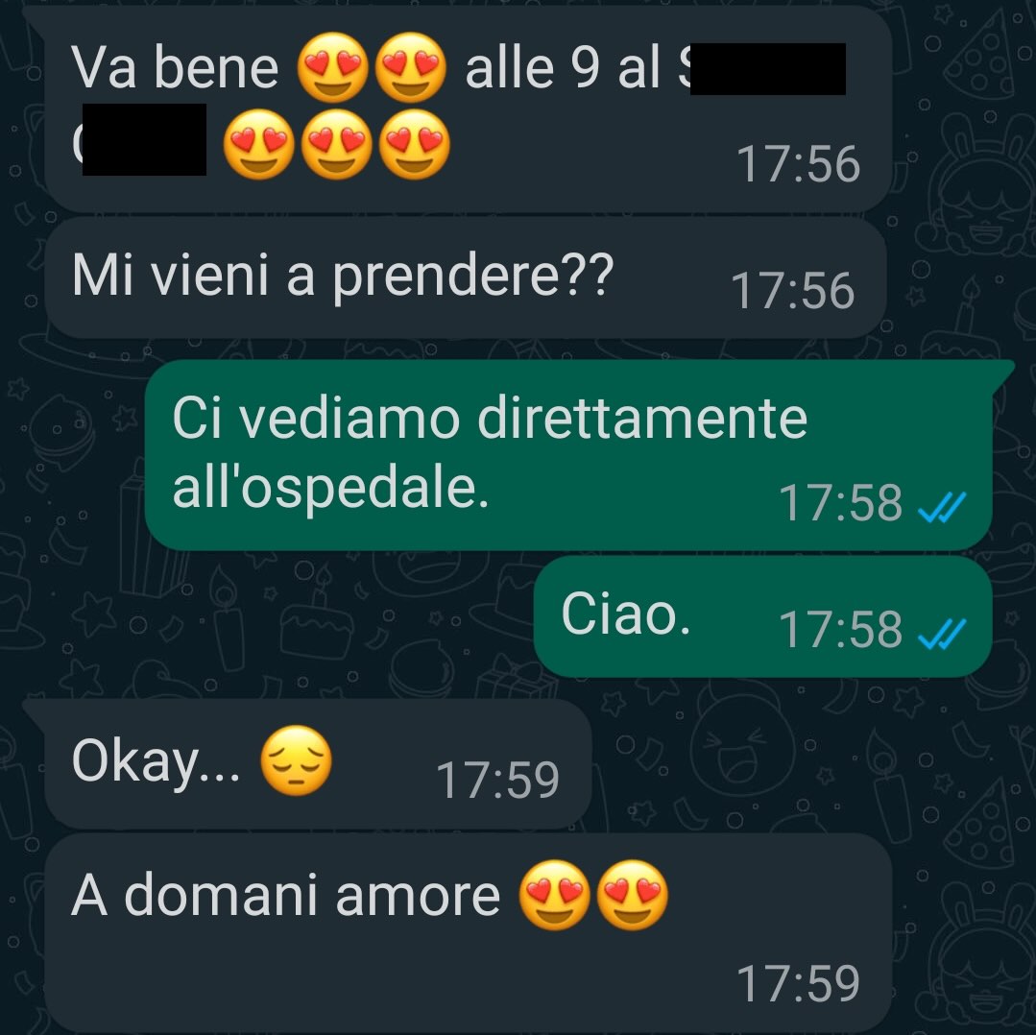Tap the blue read ticks beside 'Ciao.'
1036x1035 pixels.
point(942,634)
